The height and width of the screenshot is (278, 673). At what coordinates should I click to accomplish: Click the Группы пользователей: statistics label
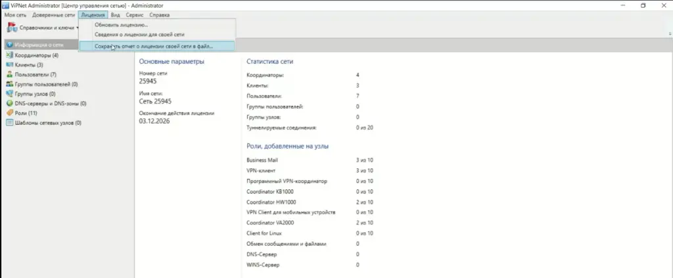tap(275, 106)
